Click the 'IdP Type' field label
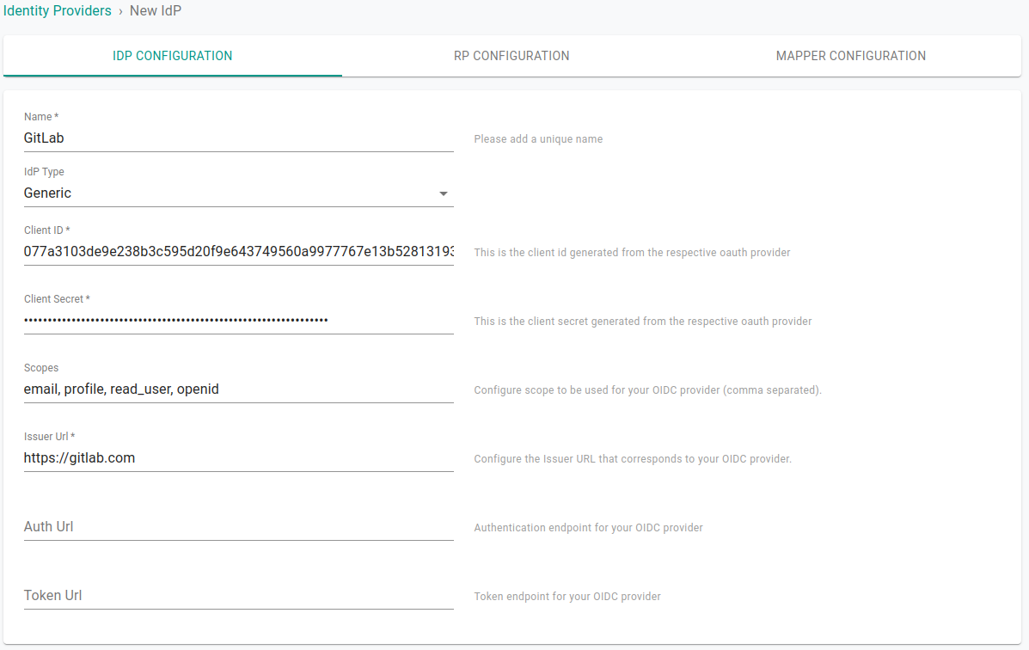Screen dimensions: 1029x650 coord(44,172)
